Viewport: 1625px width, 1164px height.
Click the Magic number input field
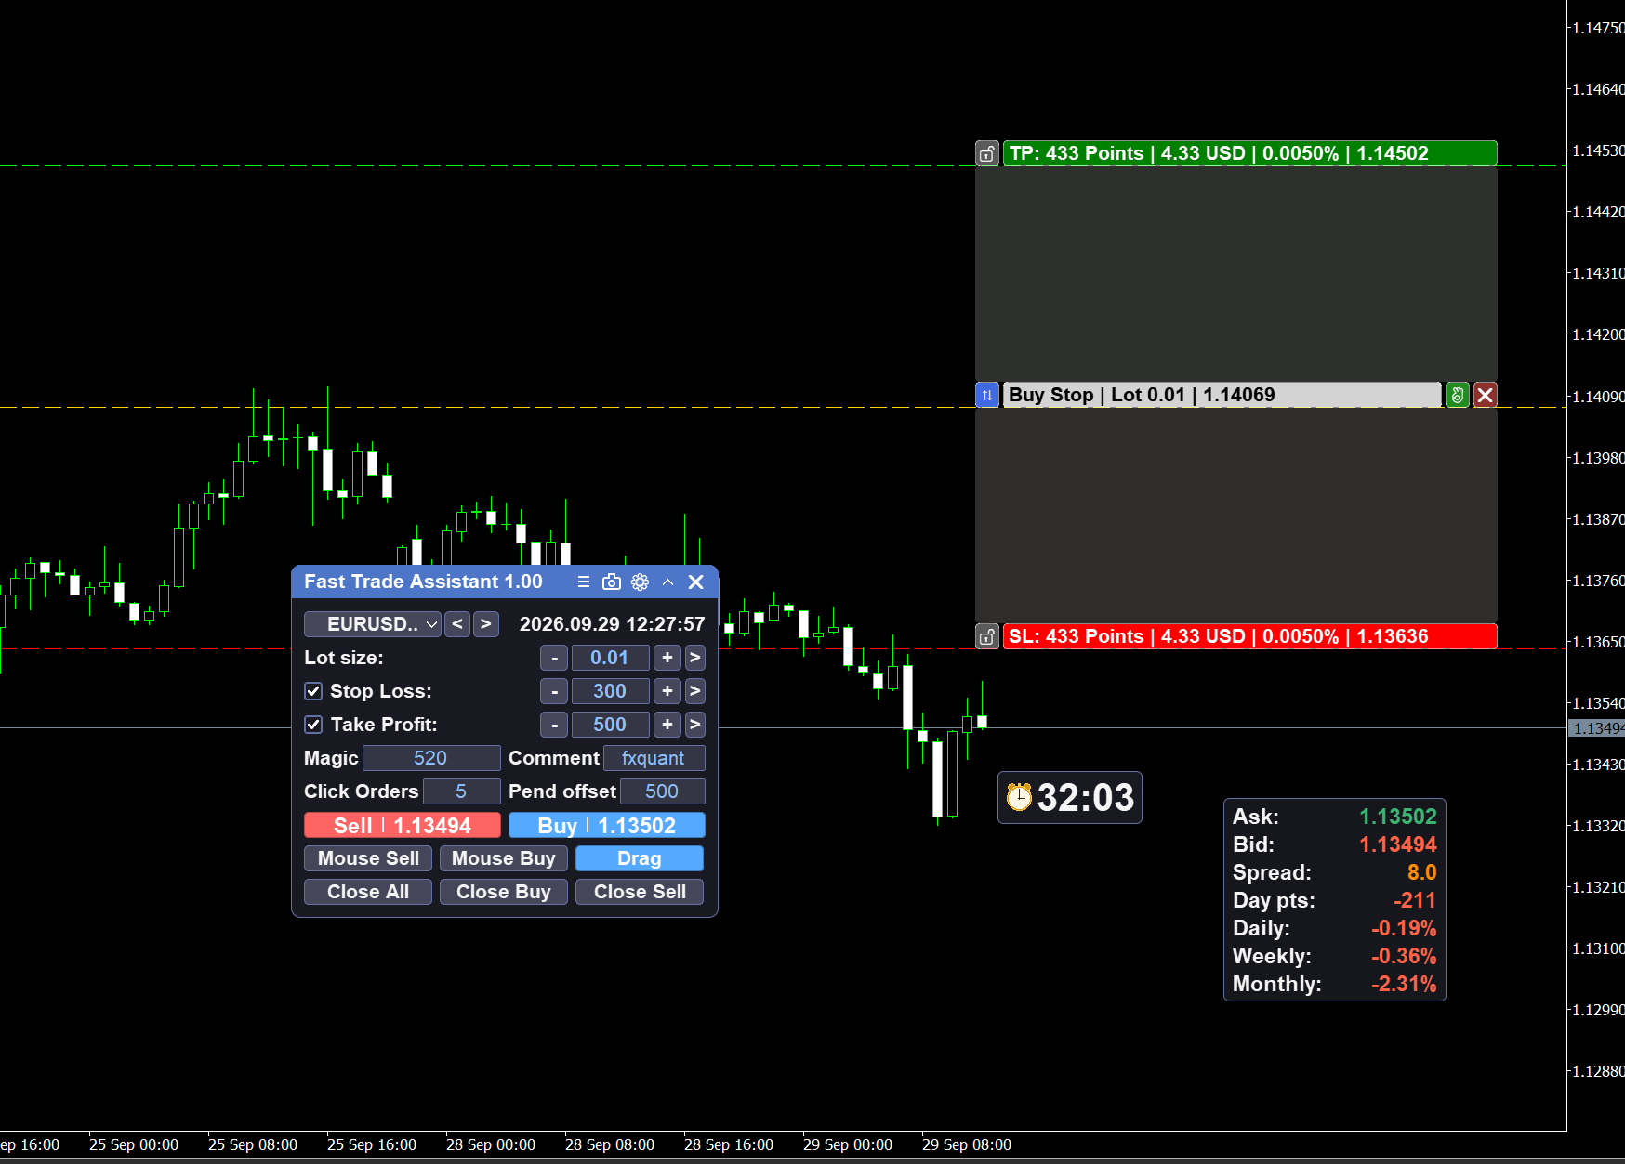(431, 758)
